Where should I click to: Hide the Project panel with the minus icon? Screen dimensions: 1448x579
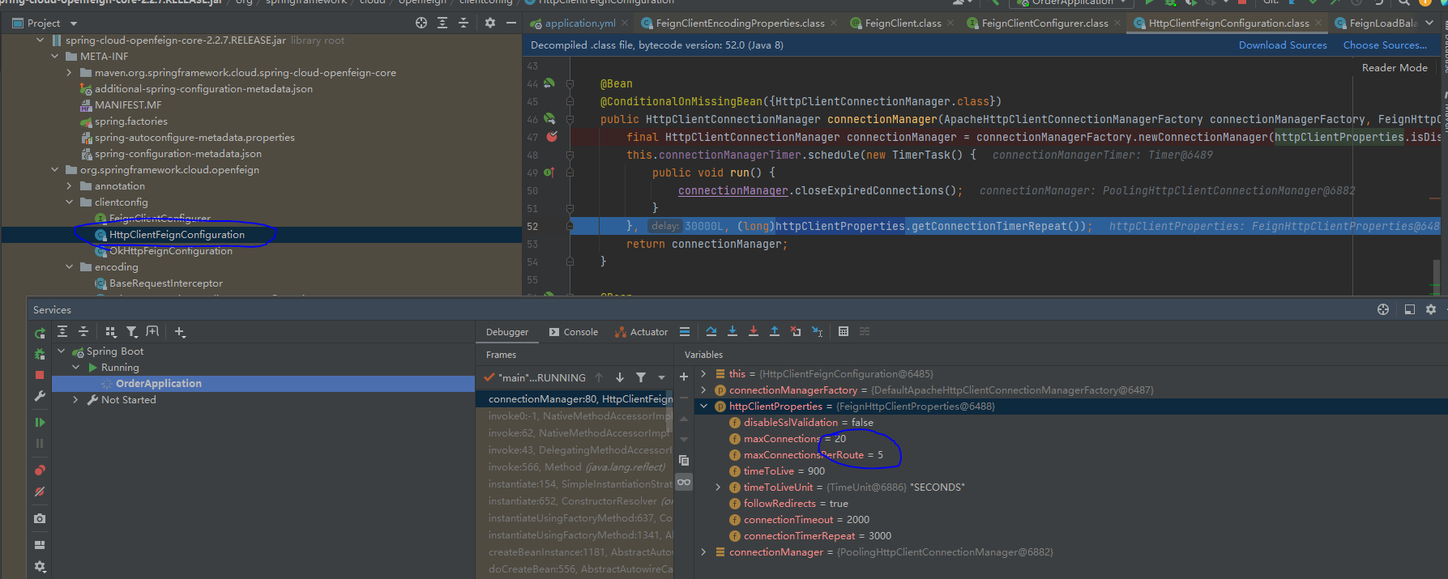pos(511,23)
